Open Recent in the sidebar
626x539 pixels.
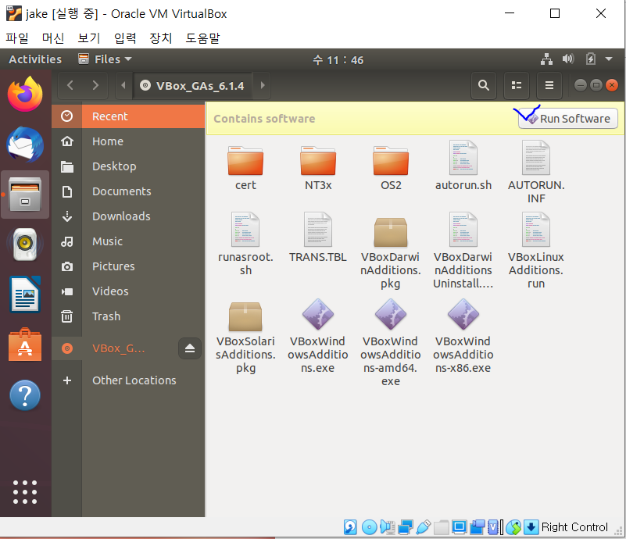pos(128,116)
